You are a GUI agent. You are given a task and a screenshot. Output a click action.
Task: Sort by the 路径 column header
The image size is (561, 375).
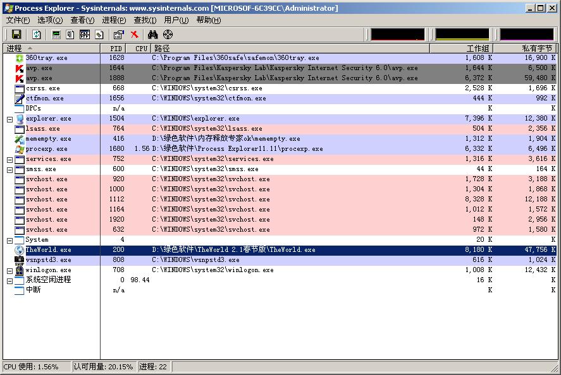(290, 48)
